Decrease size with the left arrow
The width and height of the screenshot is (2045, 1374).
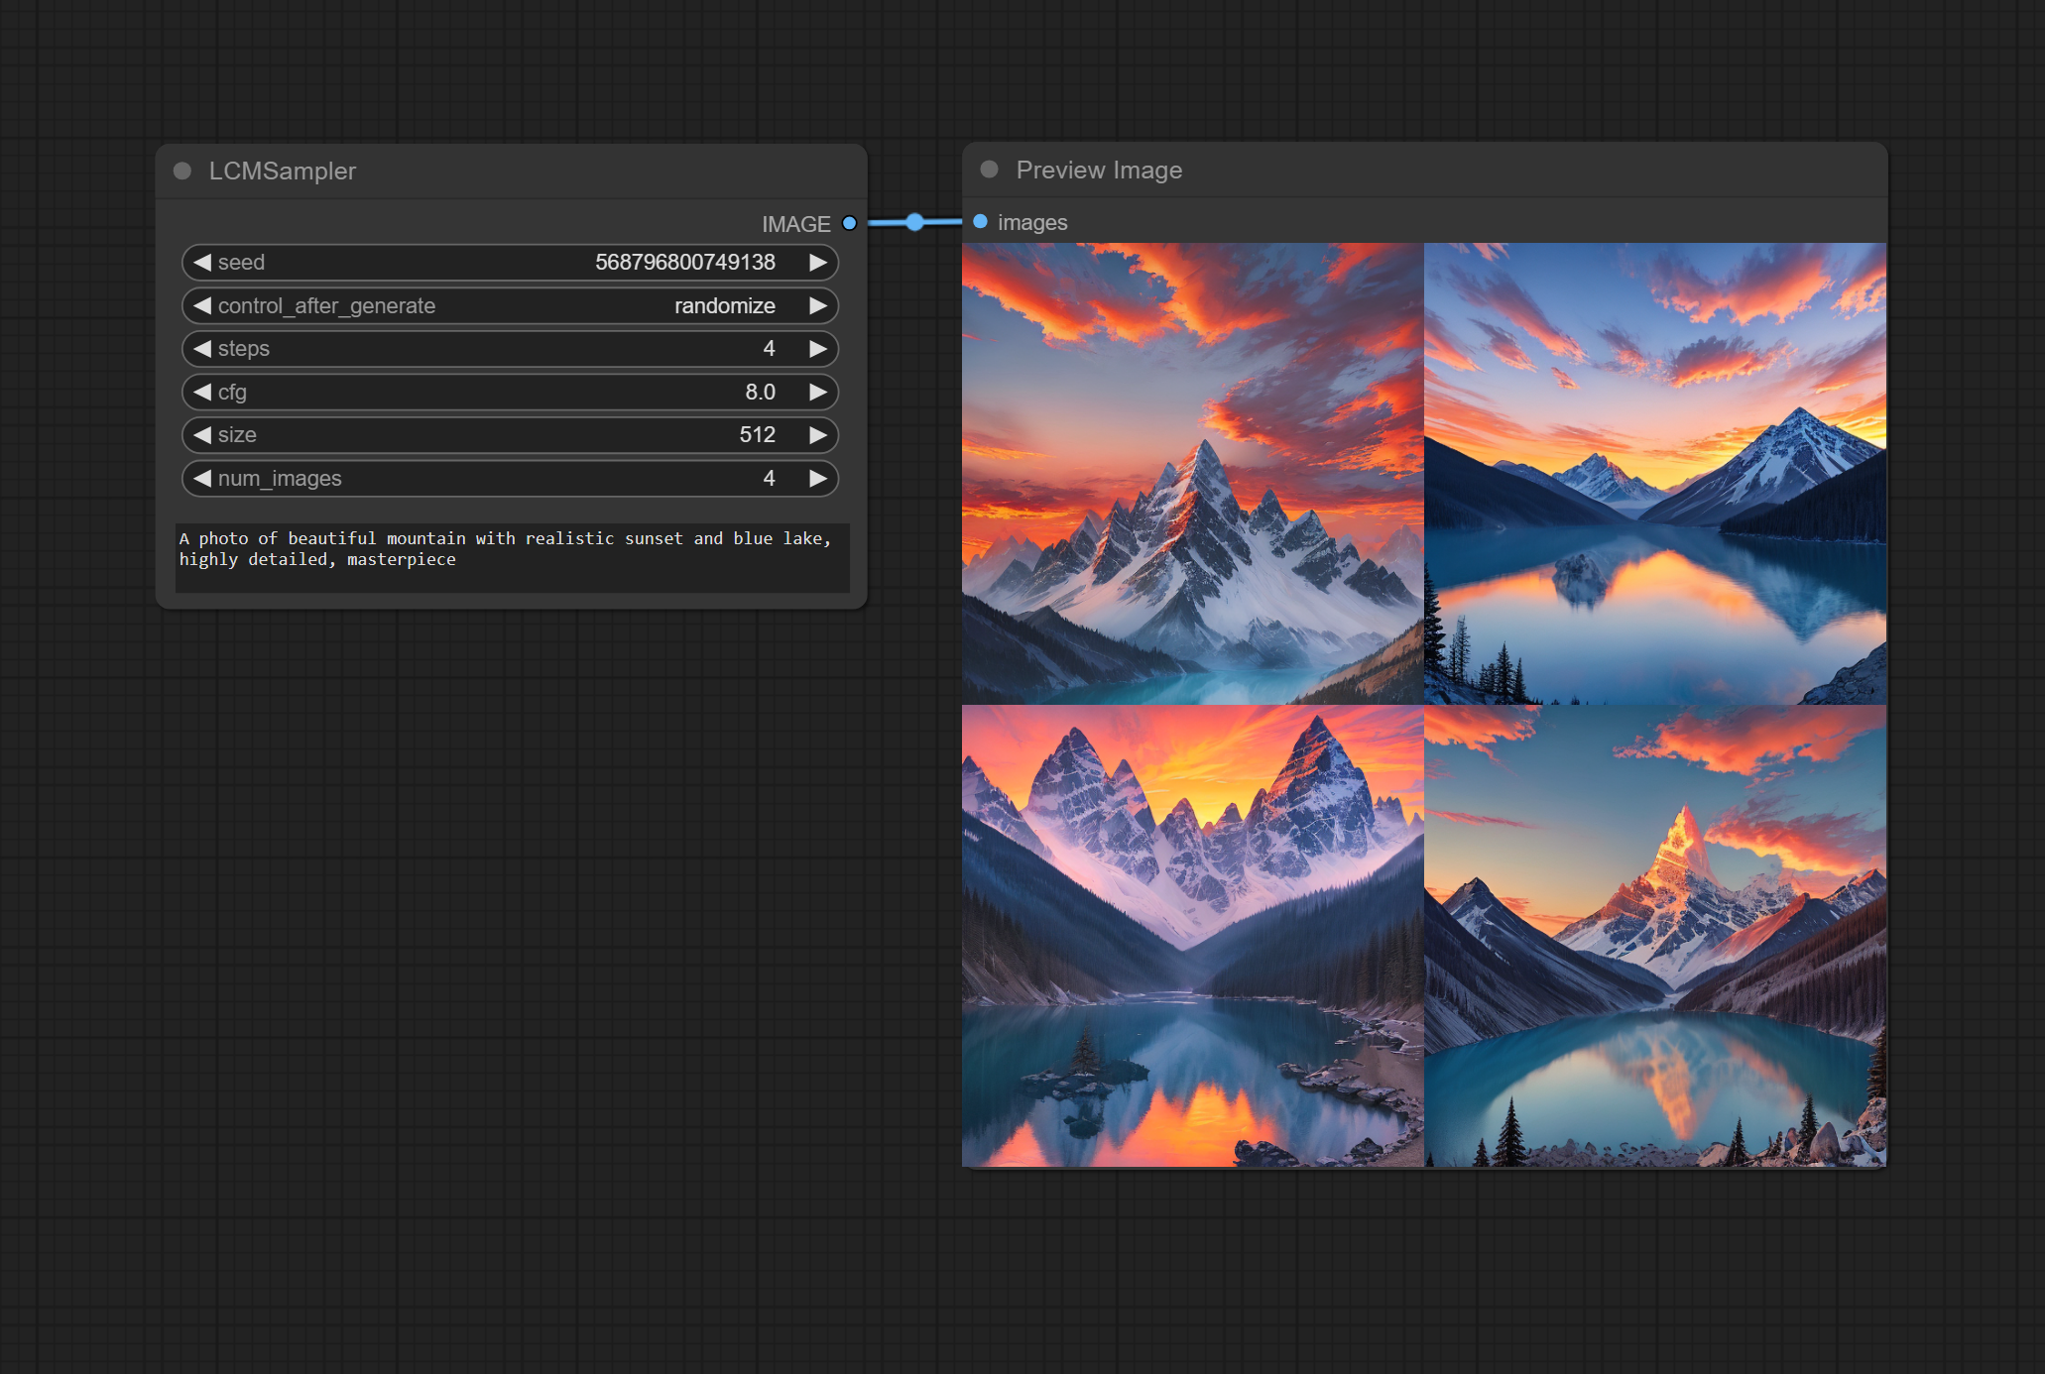click(x=202, y=434)
